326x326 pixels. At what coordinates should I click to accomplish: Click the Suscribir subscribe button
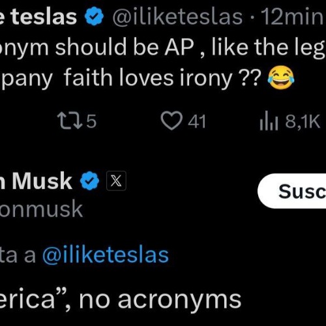point(292,191)
